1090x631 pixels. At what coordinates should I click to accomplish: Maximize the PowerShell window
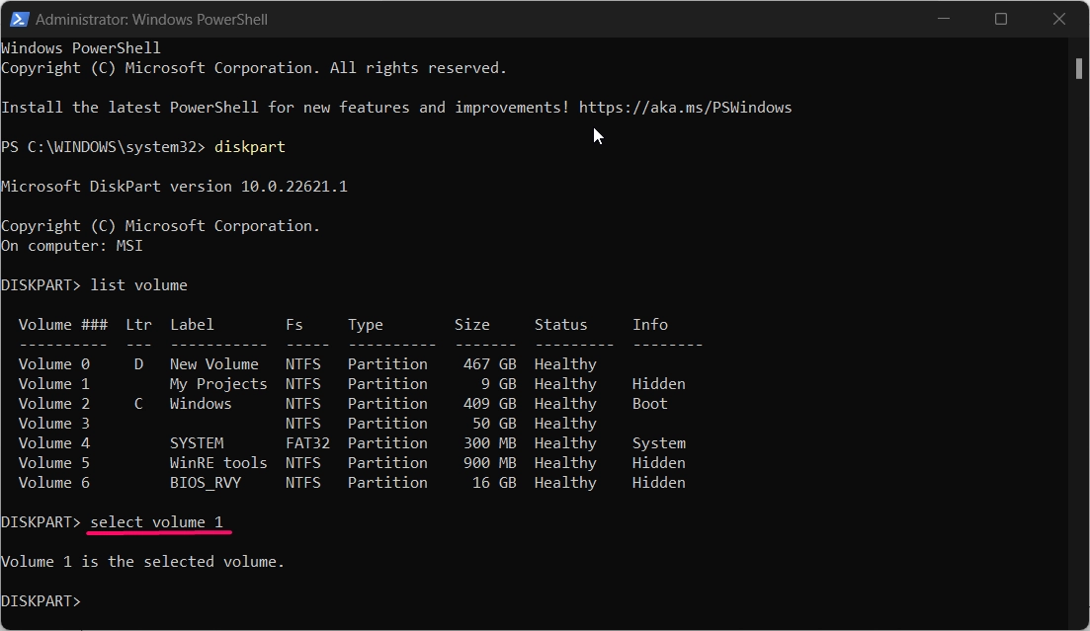(x=1001, y=19)
